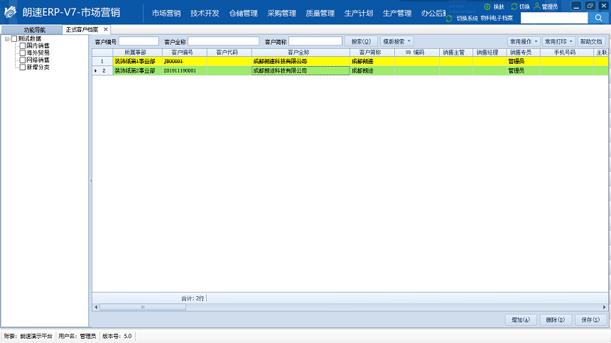Tick the 海外贸易 checkbox

[23, 53]
